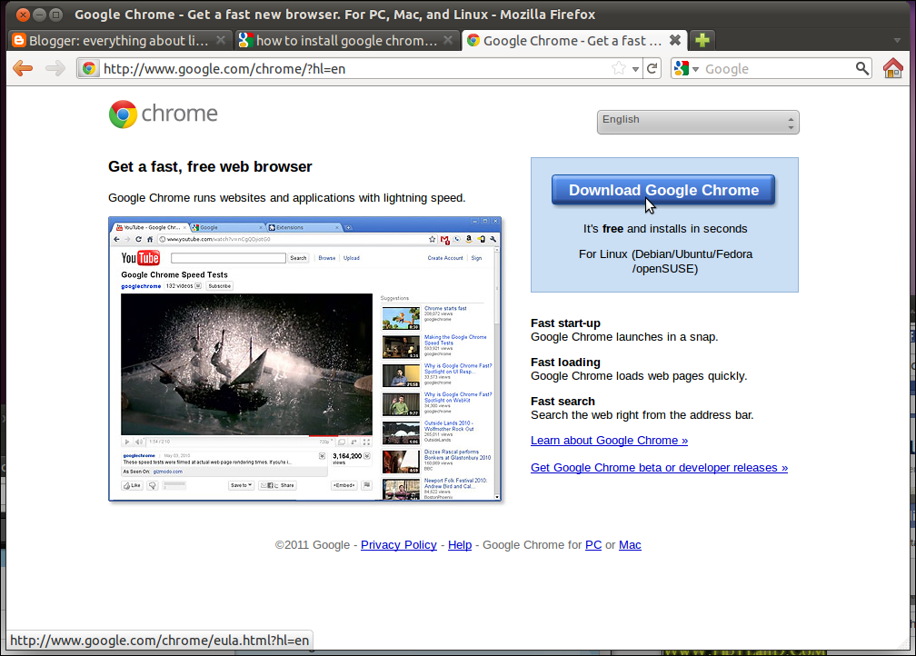Open the search engine selector dropdown
Screen dimensions: 916x656
(x=686, y=68)
